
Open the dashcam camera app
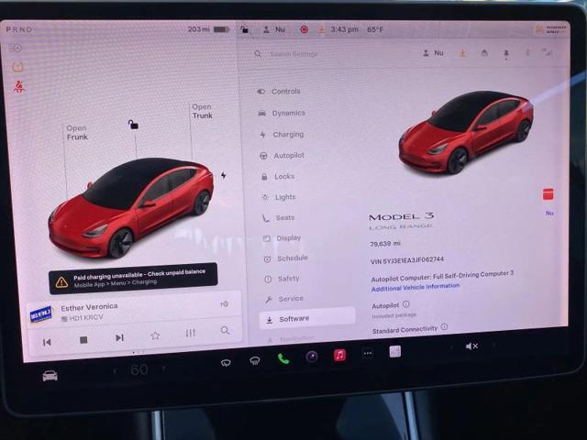(x=312, y=357)
